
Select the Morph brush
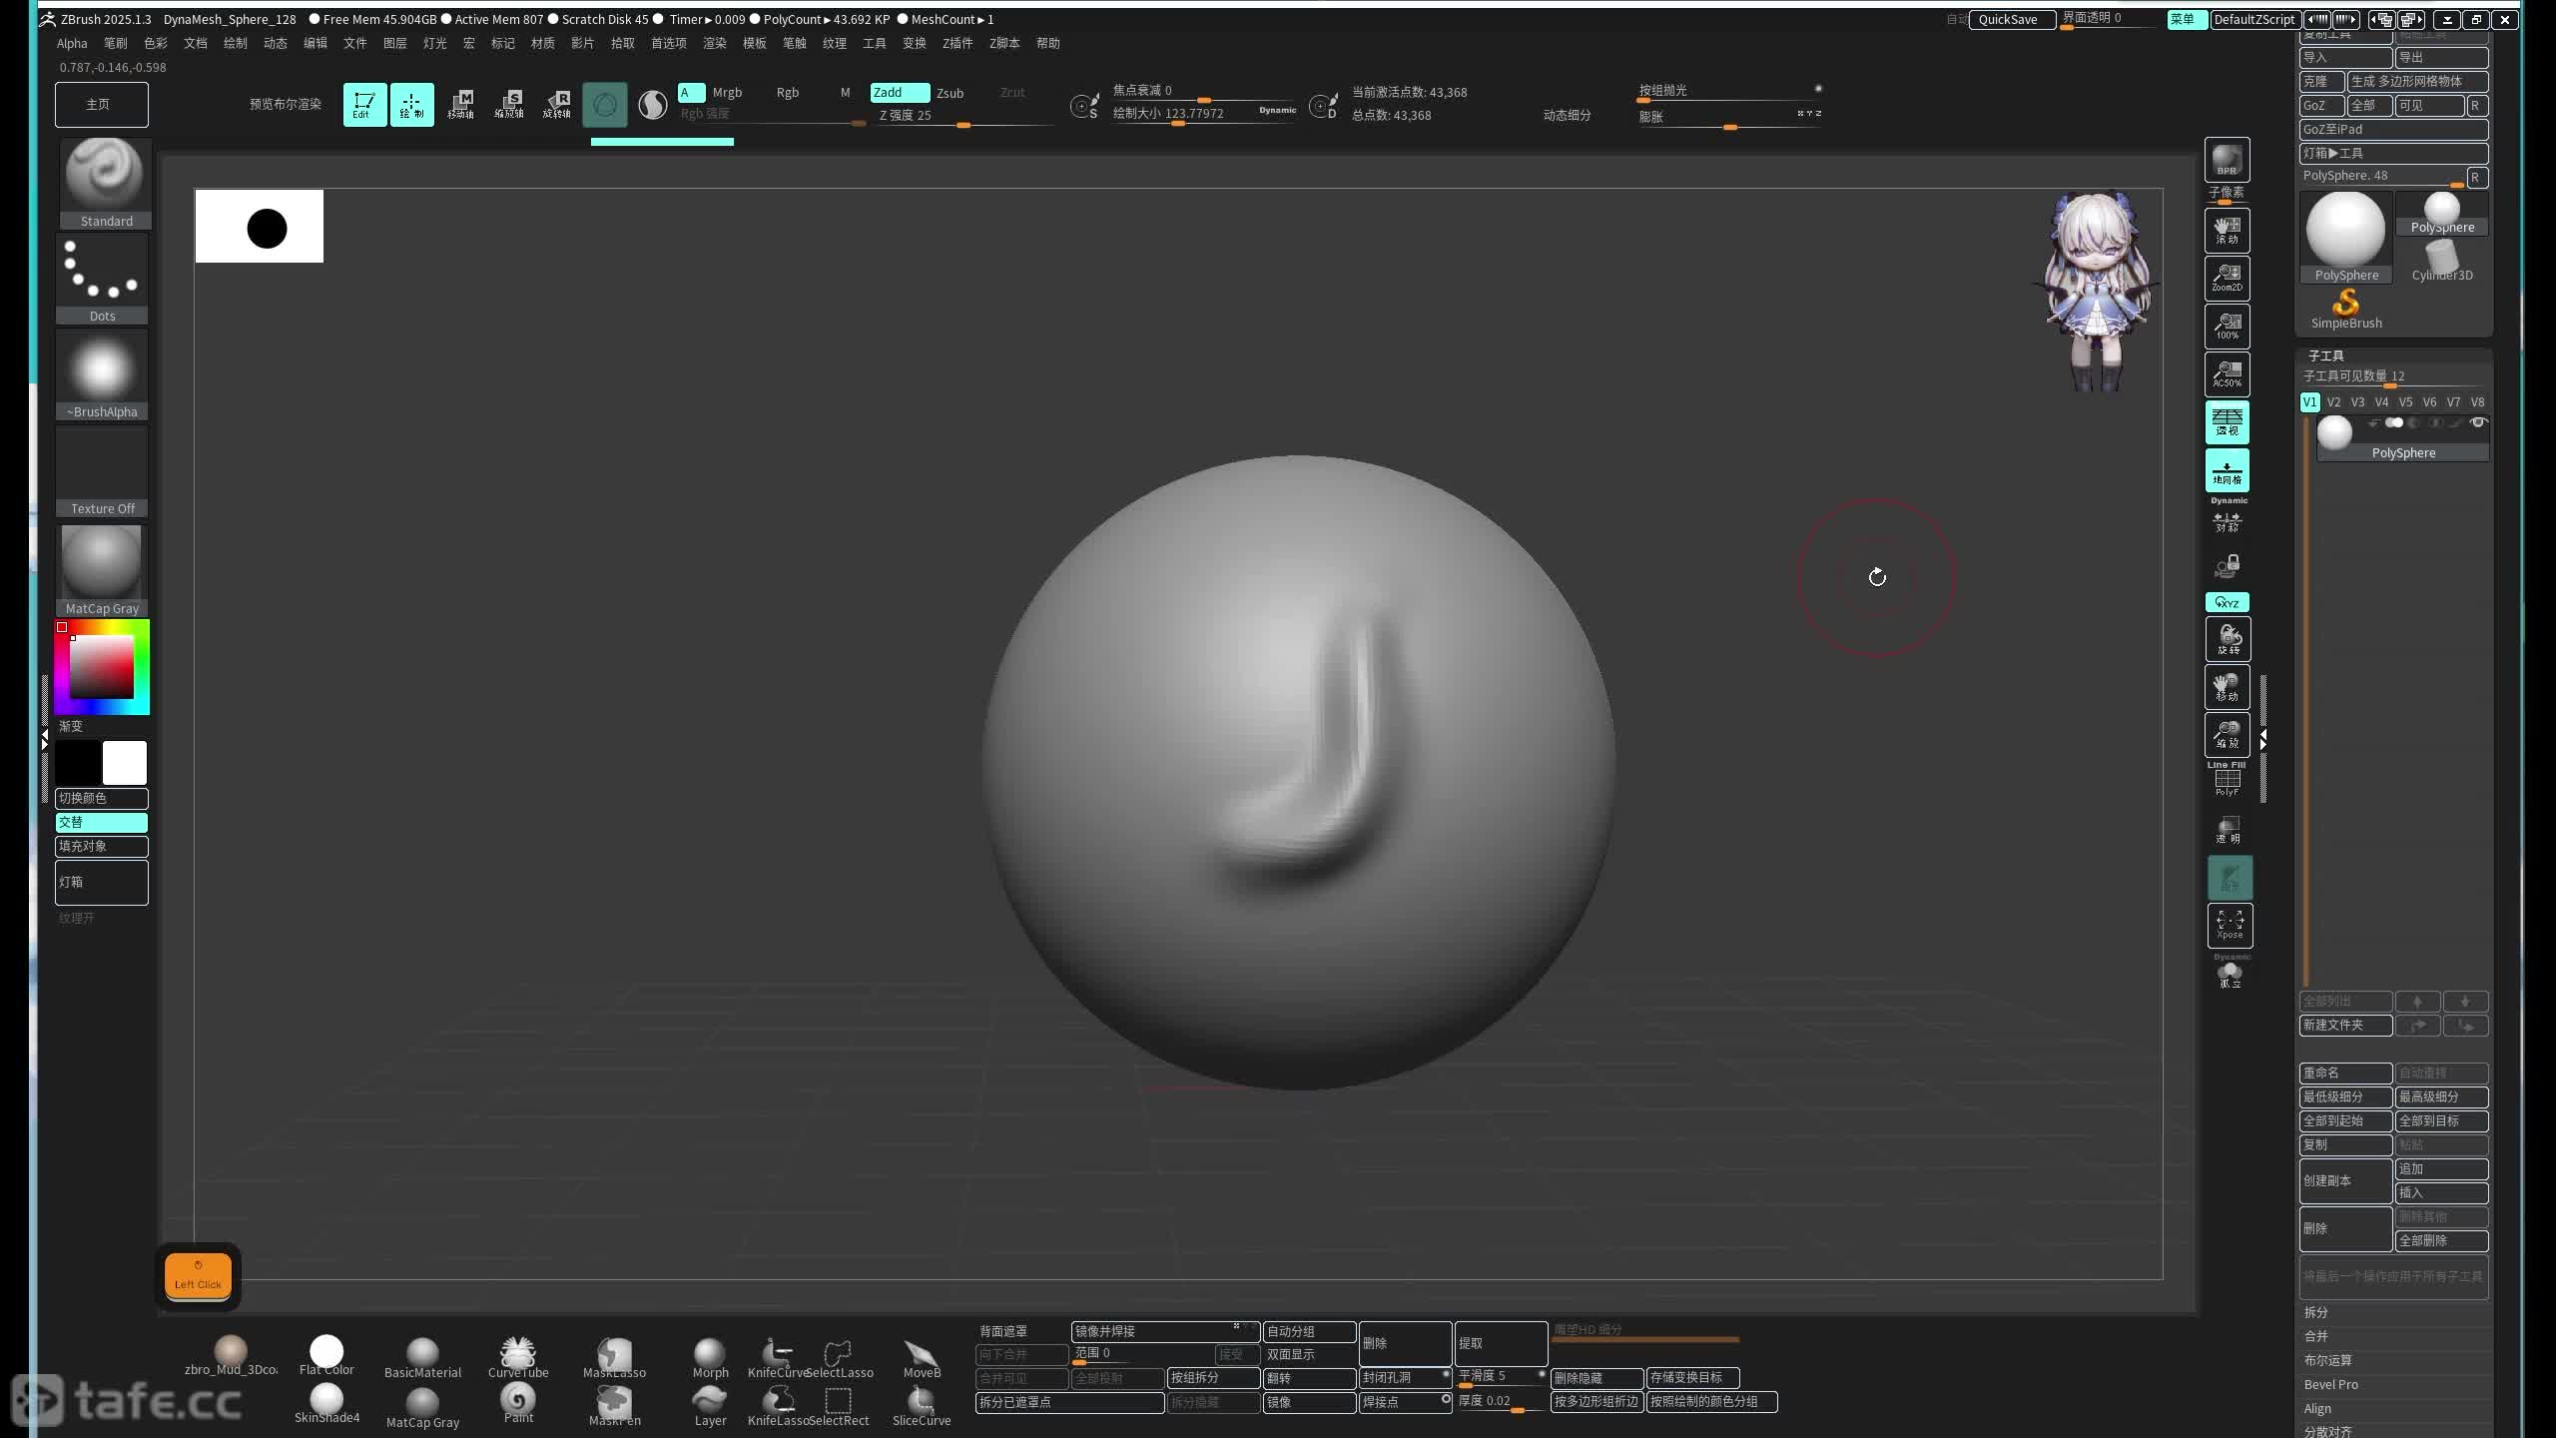pos(710,1358)
